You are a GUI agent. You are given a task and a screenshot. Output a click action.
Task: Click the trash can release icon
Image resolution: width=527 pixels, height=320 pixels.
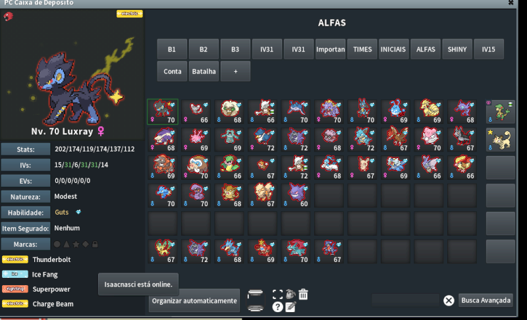click(303, 294)
